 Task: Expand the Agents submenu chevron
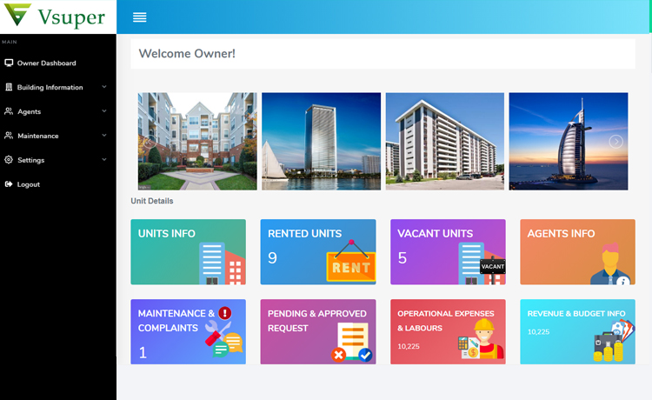[x=104, y=111]
